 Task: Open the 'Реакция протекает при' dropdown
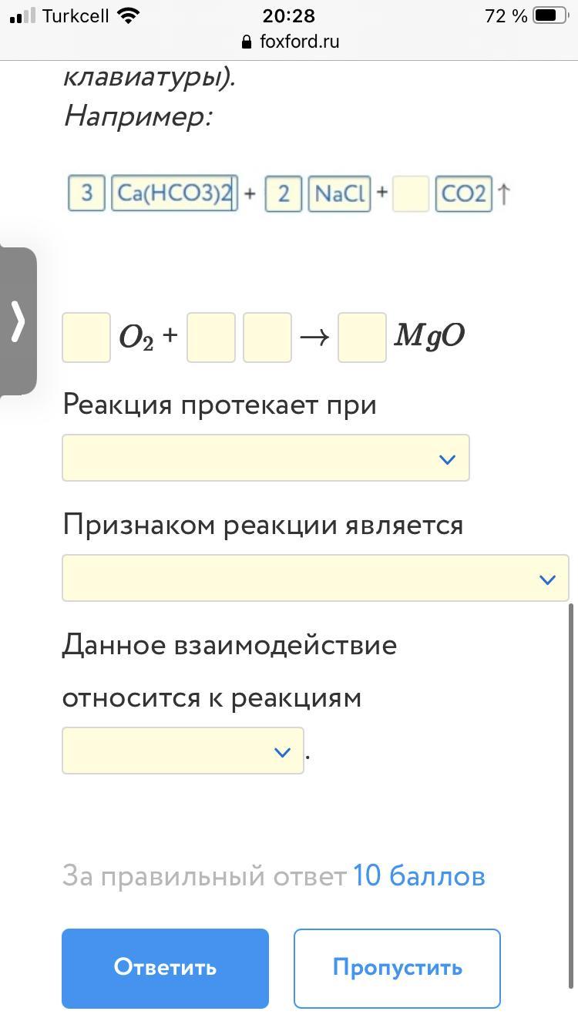coord(266,458)
